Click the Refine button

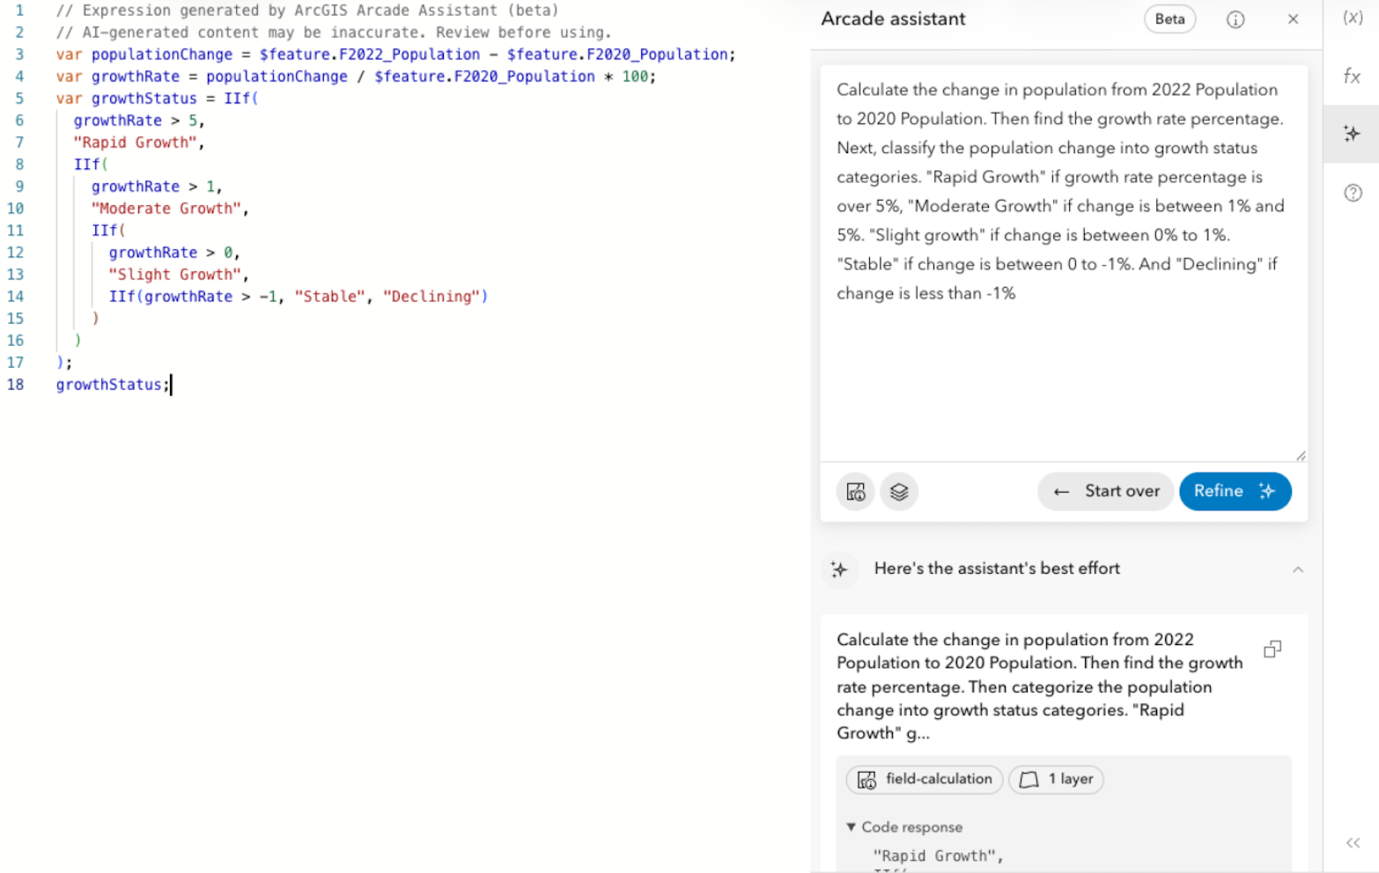[x=1234, y=491]
